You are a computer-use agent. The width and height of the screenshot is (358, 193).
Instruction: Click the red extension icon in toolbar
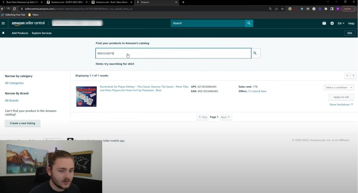point(296,9)
